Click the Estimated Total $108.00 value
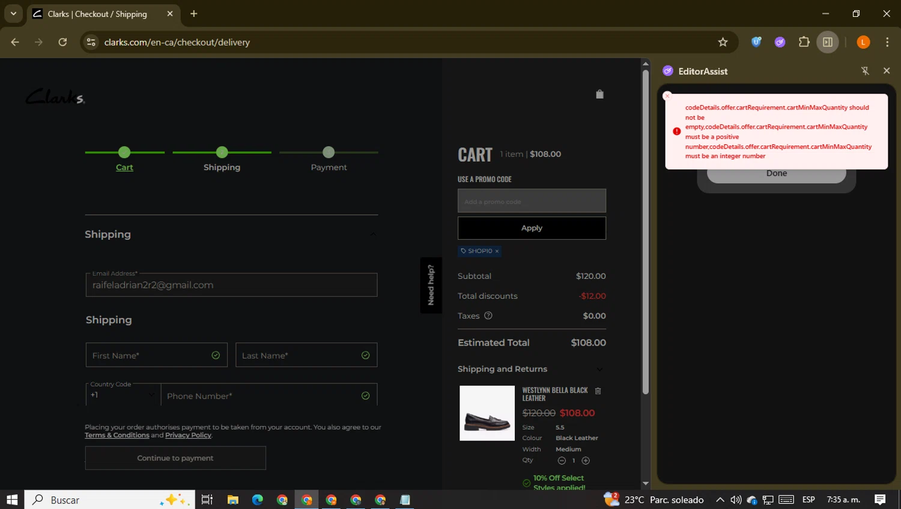The image size is (901, 509). point(588,343)
